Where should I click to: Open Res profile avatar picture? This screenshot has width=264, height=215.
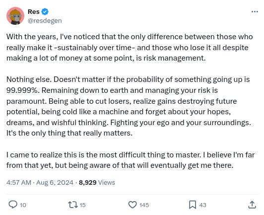15,16
